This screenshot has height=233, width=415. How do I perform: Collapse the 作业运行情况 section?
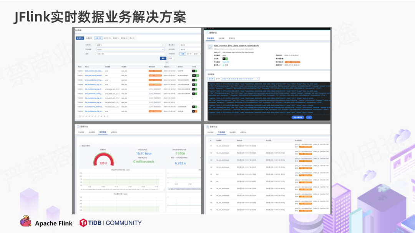[80, 146]
